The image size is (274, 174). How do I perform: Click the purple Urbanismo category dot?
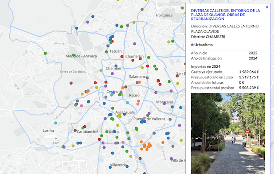(x=192, y=45)
